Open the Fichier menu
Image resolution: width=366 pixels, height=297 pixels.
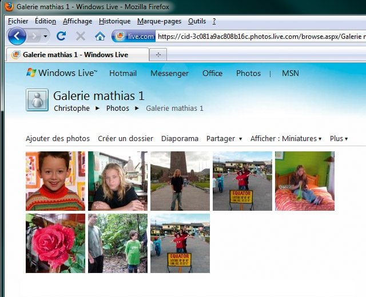click(x=18, y=21)
